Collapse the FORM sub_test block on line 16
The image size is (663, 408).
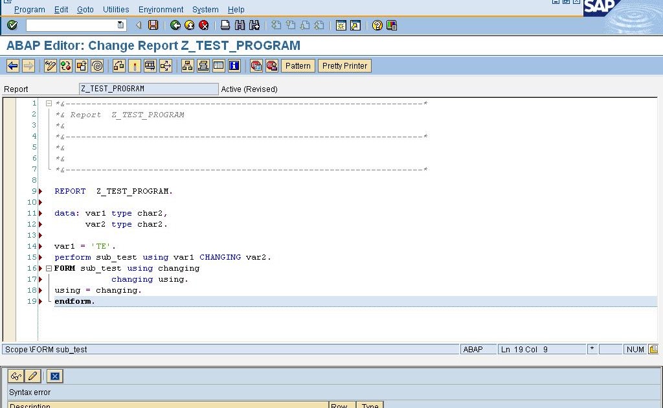48,268
